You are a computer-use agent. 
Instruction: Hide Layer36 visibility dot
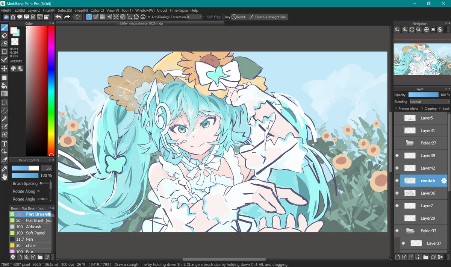pyautogui.click(x=397, y=193)
